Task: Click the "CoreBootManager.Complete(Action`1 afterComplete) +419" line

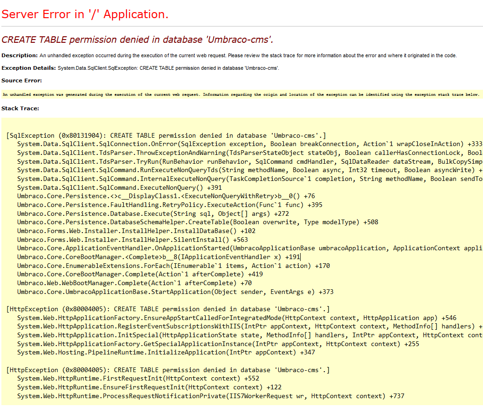Action: tap(140, 274)
